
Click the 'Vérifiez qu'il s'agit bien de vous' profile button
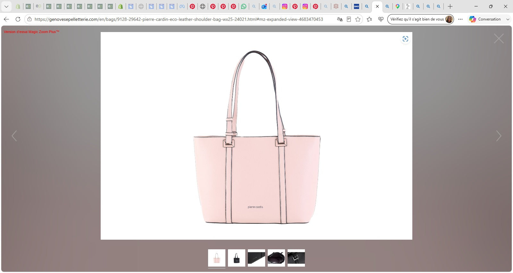(421, 19)
